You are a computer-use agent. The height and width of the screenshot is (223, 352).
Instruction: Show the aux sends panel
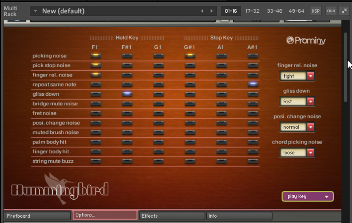click(x=331, y=11)
